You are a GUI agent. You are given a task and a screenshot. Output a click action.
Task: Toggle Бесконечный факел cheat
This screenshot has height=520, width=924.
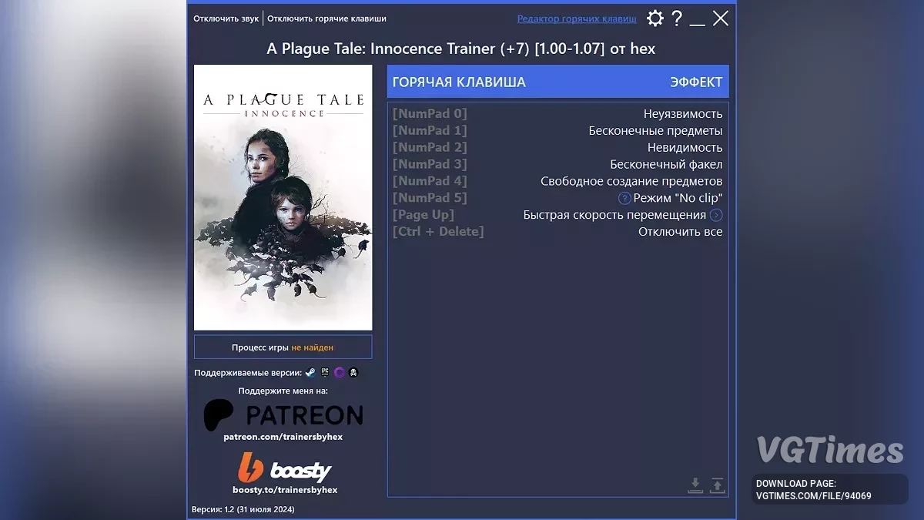tap(666, 165)
